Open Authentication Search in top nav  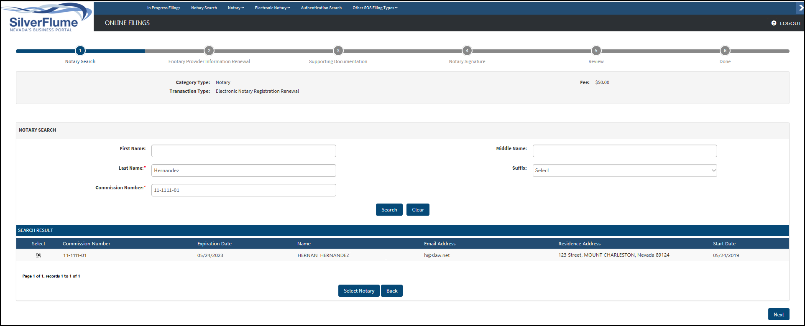321,8
